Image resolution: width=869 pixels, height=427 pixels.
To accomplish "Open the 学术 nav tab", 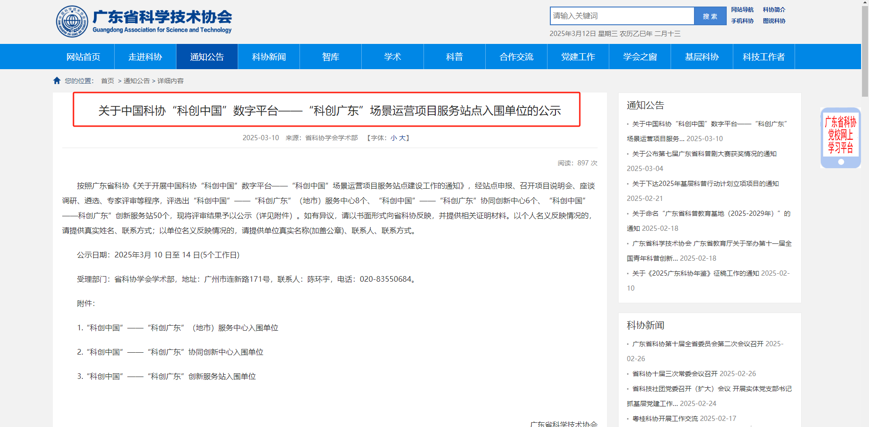I will coord(393,57).
